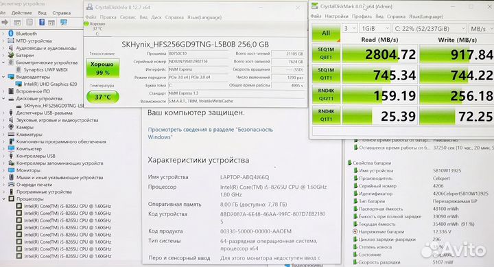Image resolution: width=494 pixels, height=267 pixels.
Task: Open the MB/s unit dropdown
Action: click(x=481, y=29)
